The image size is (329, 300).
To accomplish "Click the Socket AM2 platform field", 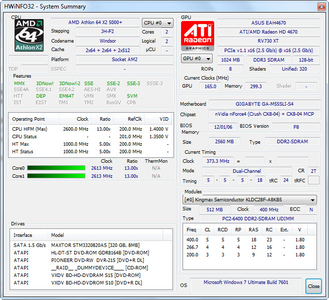I will coord(125,60).
